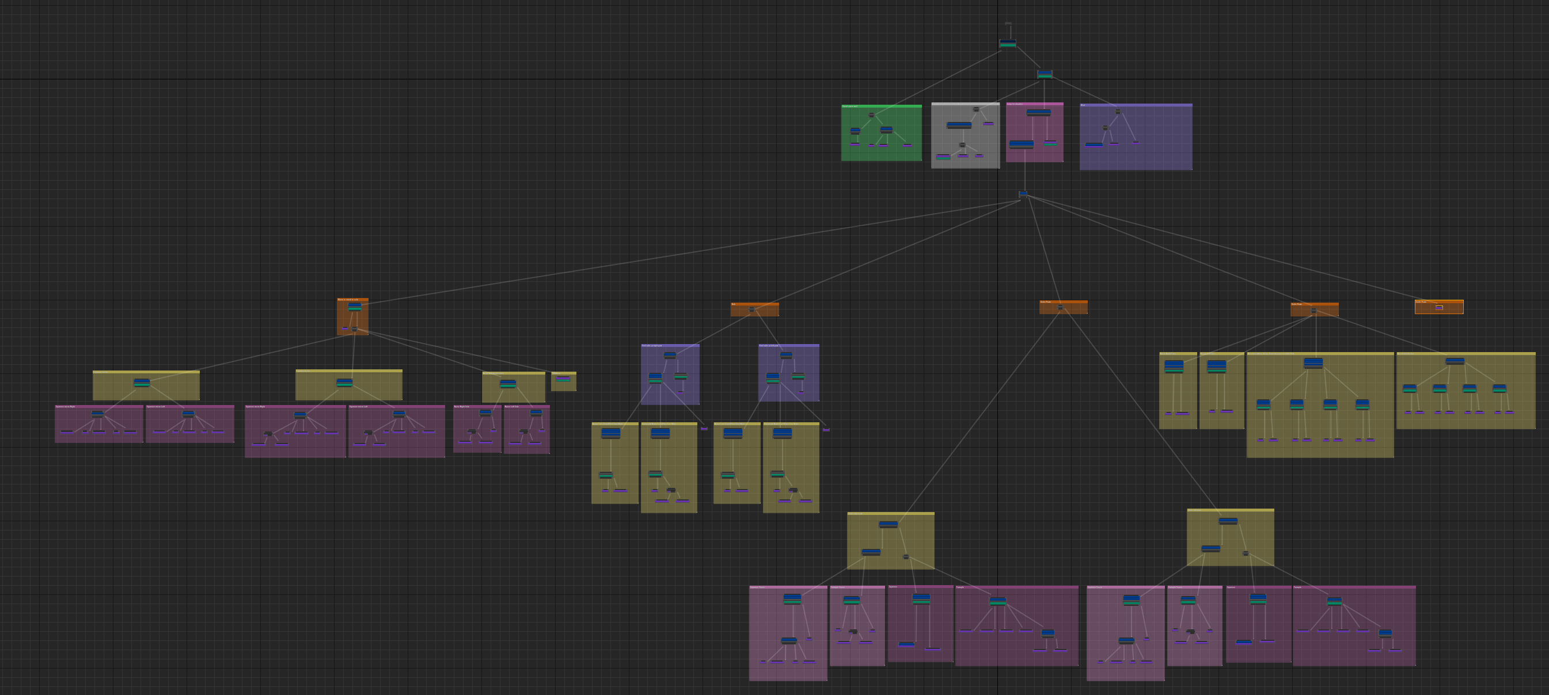Select the topmost composite node under the root

(x=1008, y=43)
